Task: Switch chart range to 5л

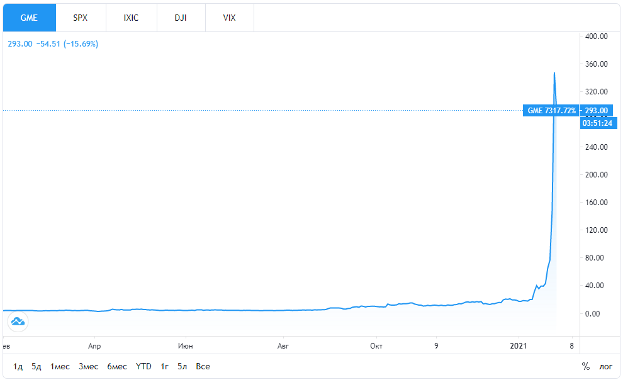Action: click(182, 367)
